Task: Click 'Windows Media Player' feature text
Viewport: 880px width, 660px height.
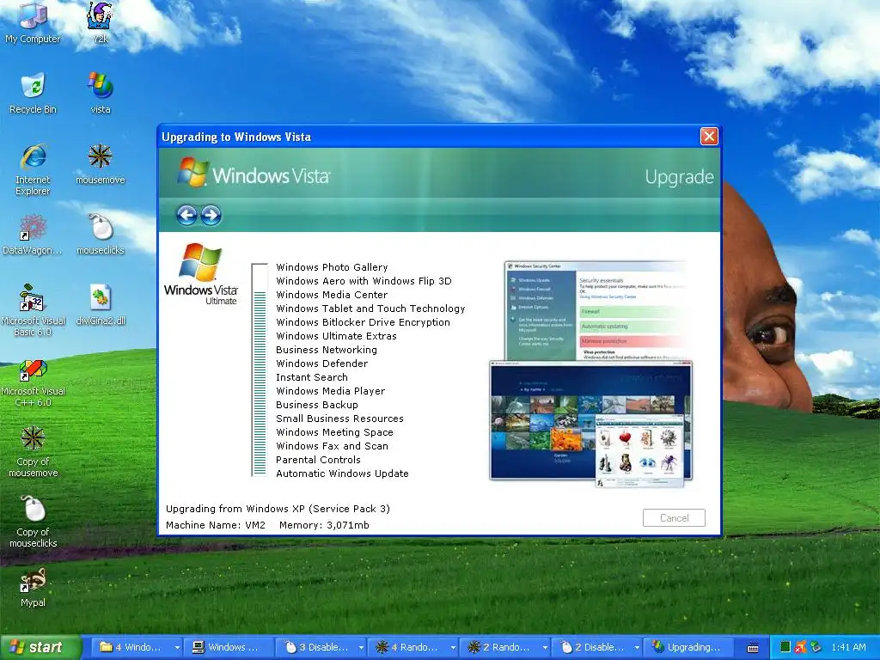Action: point(330,391)
